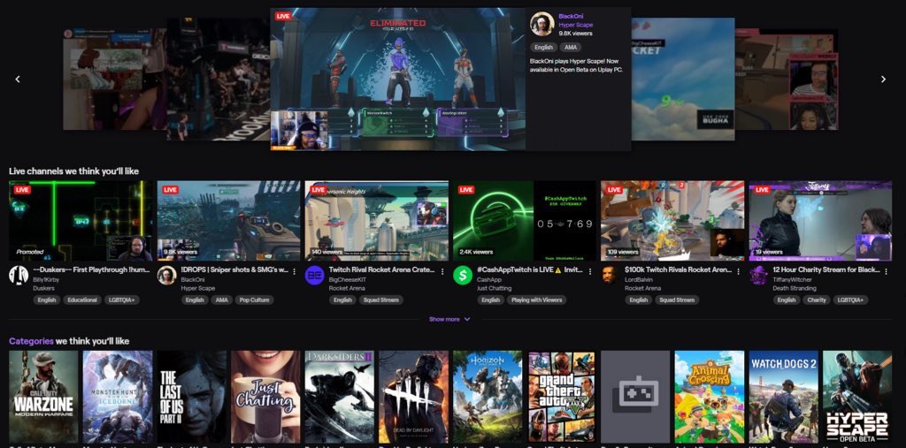Screen dimensions: 906x448
Task: Click Death Stranding link under TiffanyWitcher
Action: 795,288
